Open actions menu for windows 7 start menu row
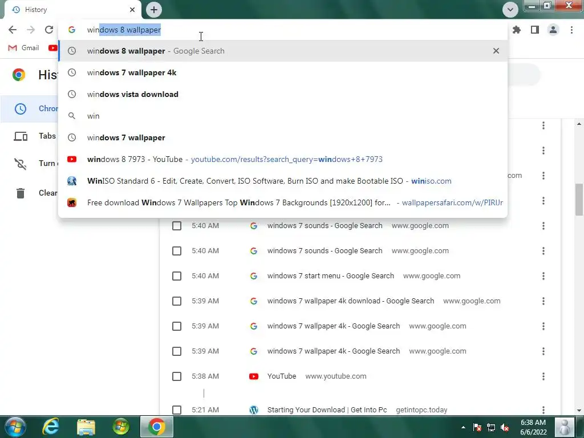The image size is (584, 438). coord(544,276)
